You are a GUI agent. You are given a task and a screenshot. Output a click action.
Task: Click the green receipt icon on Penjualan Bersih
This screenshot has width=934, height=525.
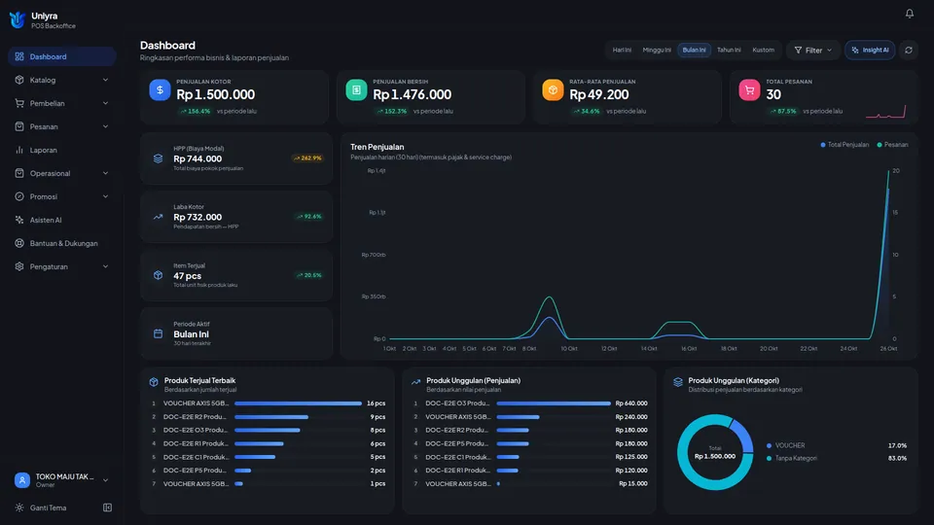pyautogui.click(x=356, y=89)
